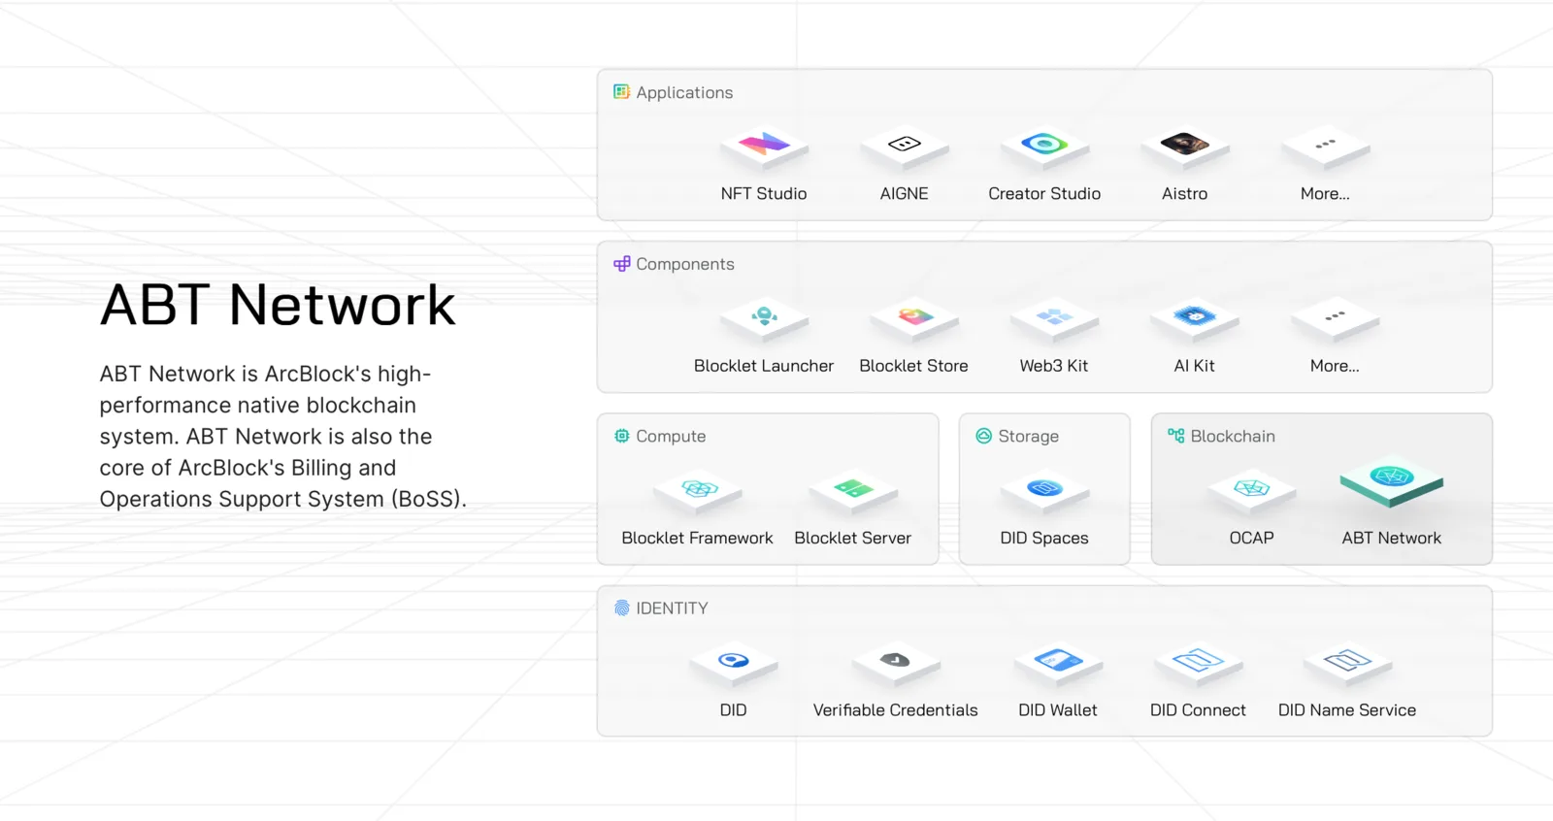Click the Blocklet Launcher label
1553x821 pixels.
pyautogui.click(x=764, y=366)
